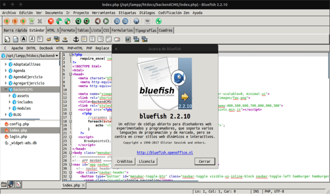Expand the BLOG folder
The height and width of the screenshot is (194, 330).
[6, 115]
